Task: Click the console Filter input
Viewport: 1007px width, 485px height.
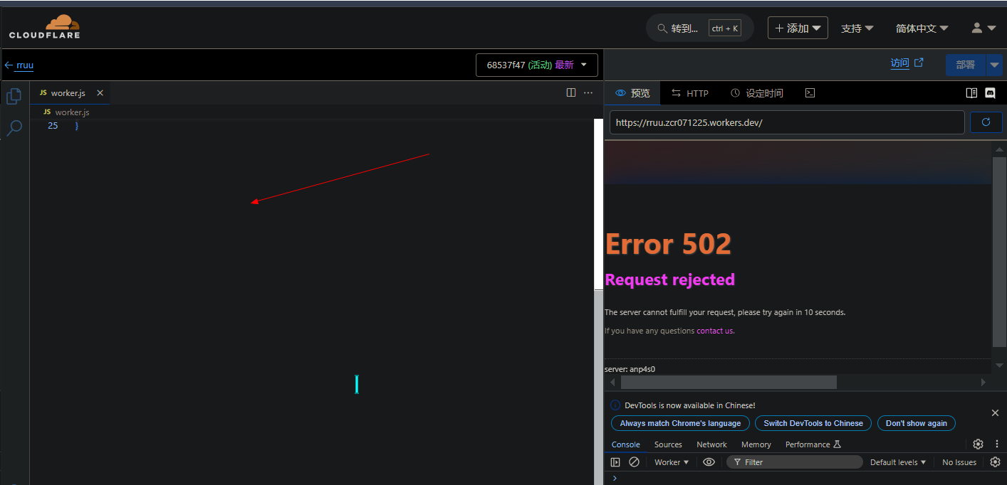Action: 794,462
